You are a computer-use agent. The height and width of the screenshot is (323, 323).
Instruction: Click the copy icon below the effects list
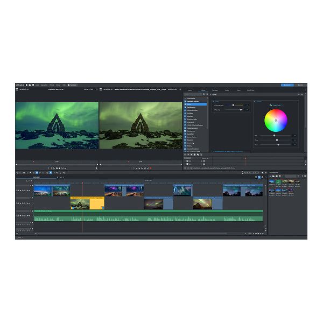pos(198,155)
